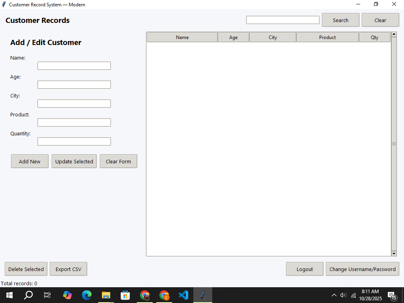Click the table scrollbar up arrow
The image size is (404, 303).
[394, 34]
